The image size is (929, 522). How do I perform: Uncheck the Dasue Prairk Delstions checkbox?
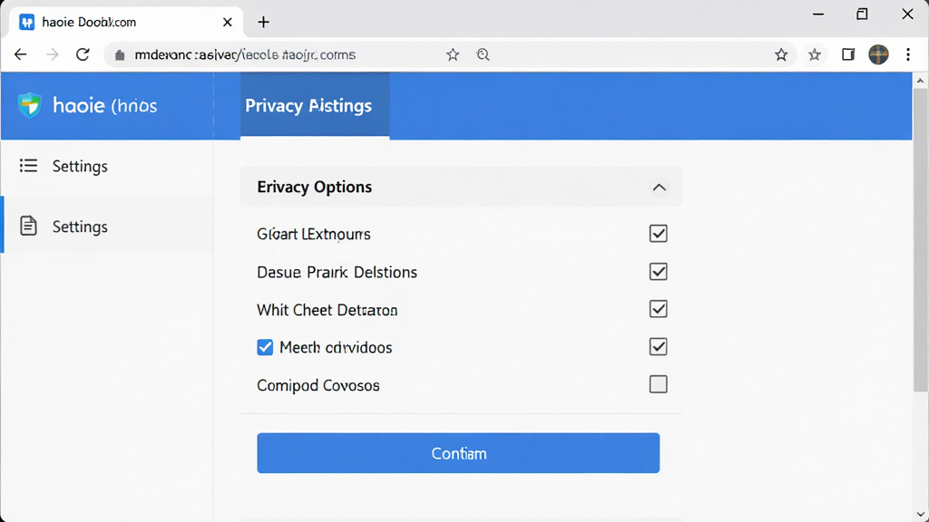coord(658,272)
